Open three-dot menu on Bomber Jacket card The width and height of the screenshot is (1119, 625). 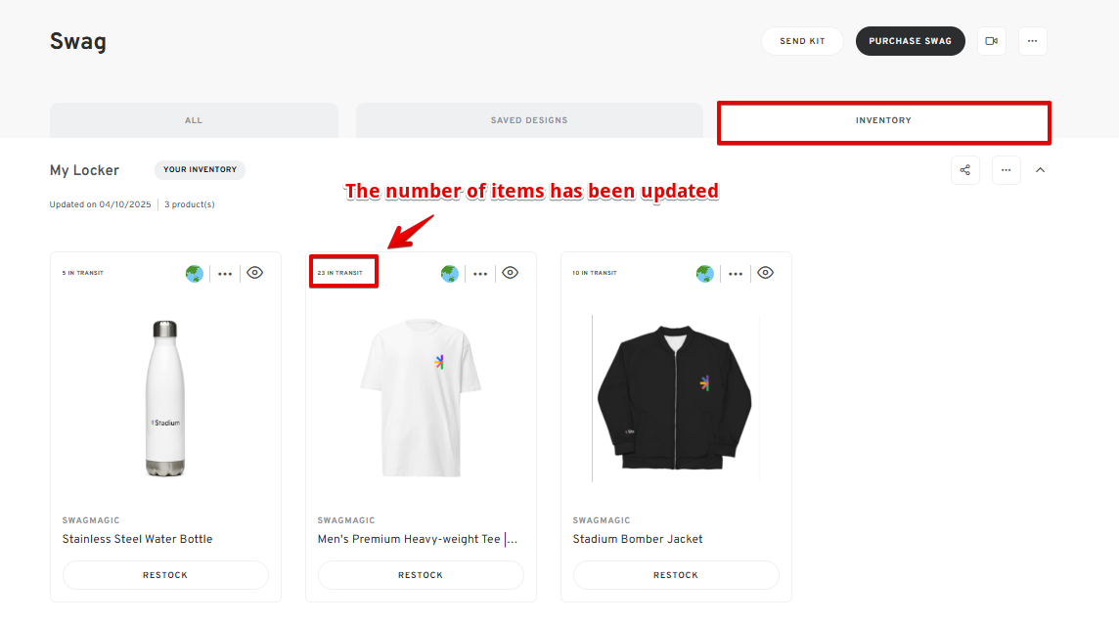tap(736, 274)
